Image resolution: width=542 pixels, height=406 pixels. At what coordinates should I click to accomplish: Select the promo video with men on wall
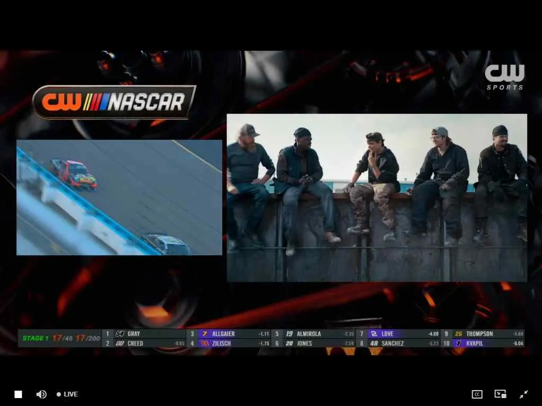point(377,198)
